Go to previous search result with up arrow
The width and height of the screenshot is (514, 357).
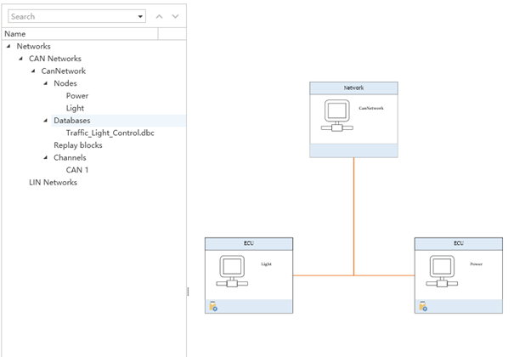(x=159, y=16)
